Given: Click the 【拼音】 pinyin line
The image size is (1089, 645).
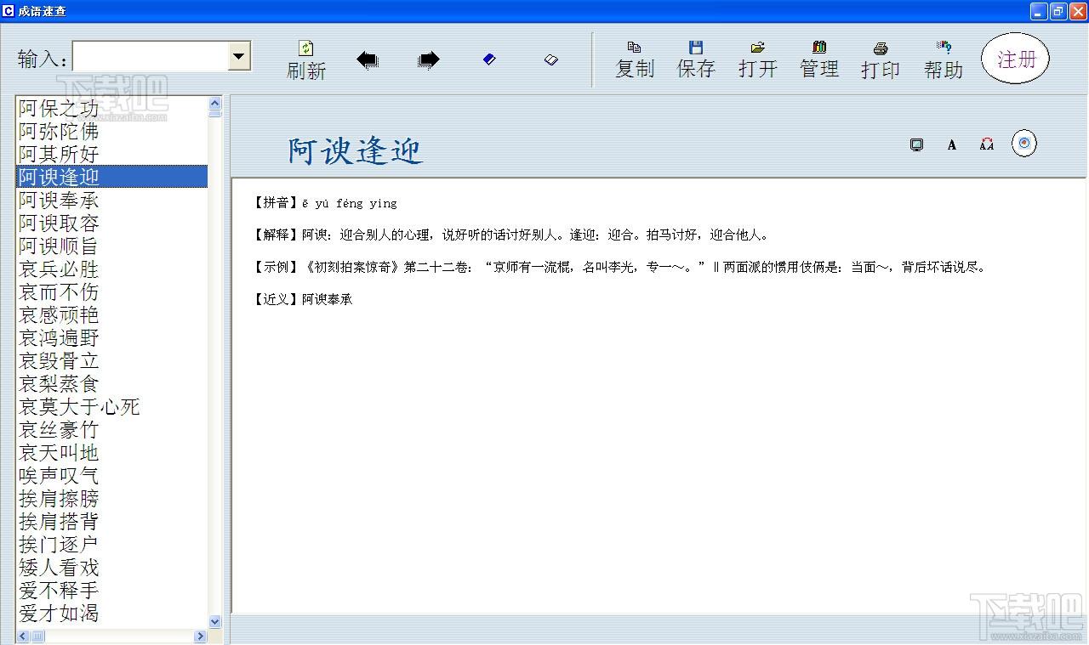Looking at the screenshot, I should pyautogui.click(x=324, y=203).
